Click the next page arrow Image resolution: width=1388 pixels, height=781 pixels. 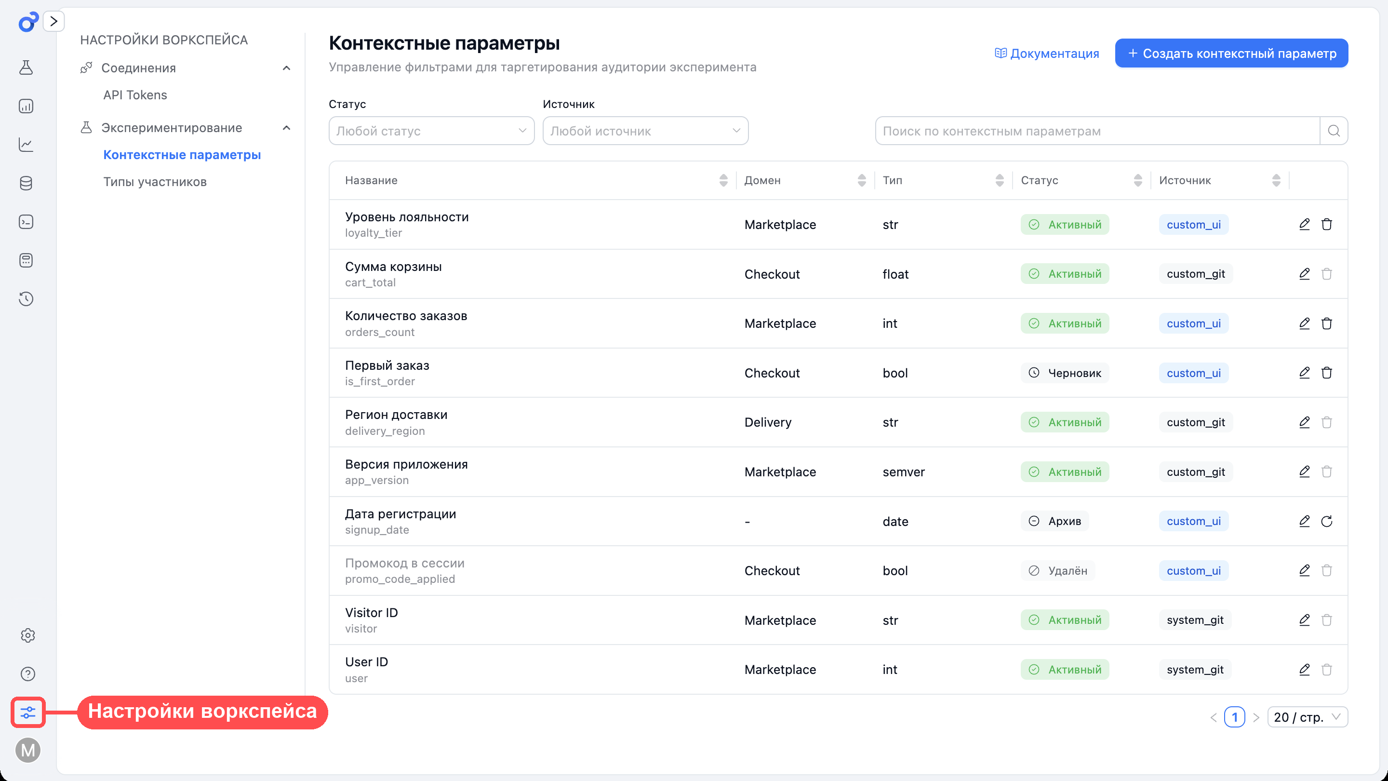(x=1256, y=717)
